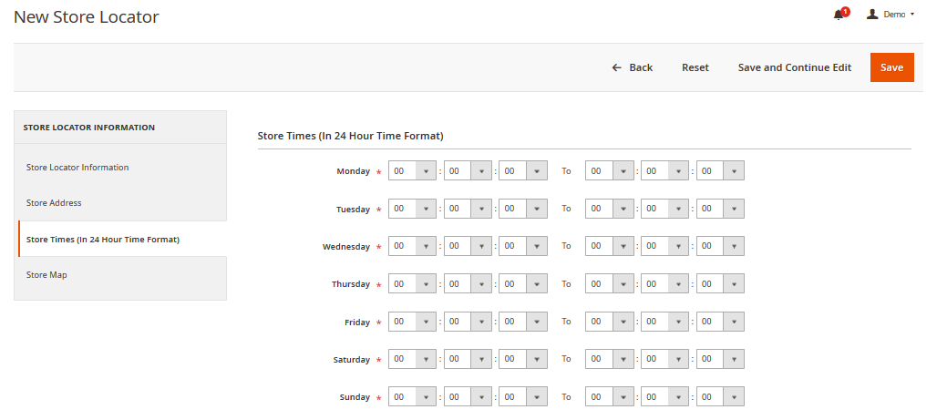Expand Sunday start minute dropdown

click(468, 397)
